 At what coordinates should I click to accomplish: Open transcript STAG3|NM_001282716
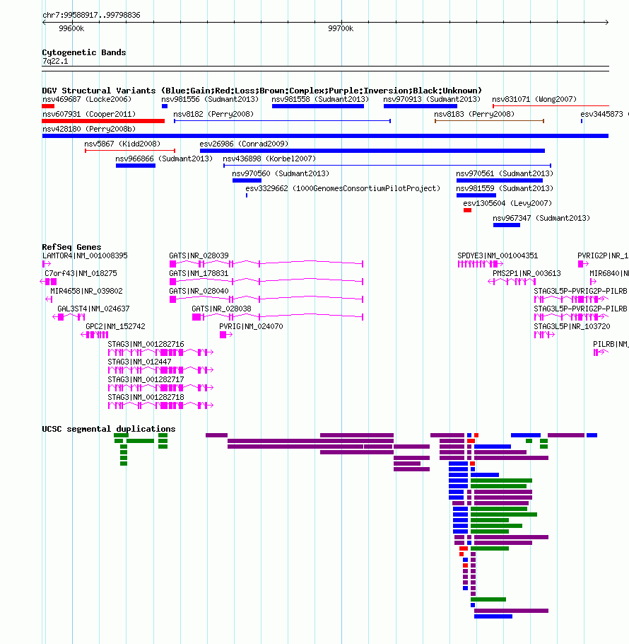(146, 344)
